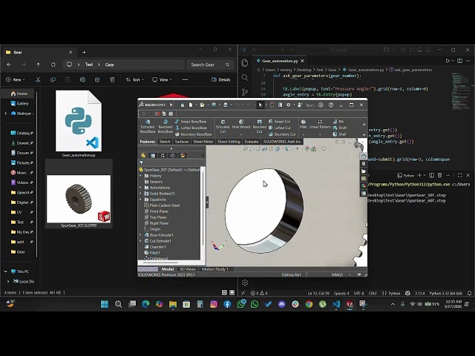Switch to the Evaluate tab
Viewport: 475px width, 356px height.
coord(252,142)
